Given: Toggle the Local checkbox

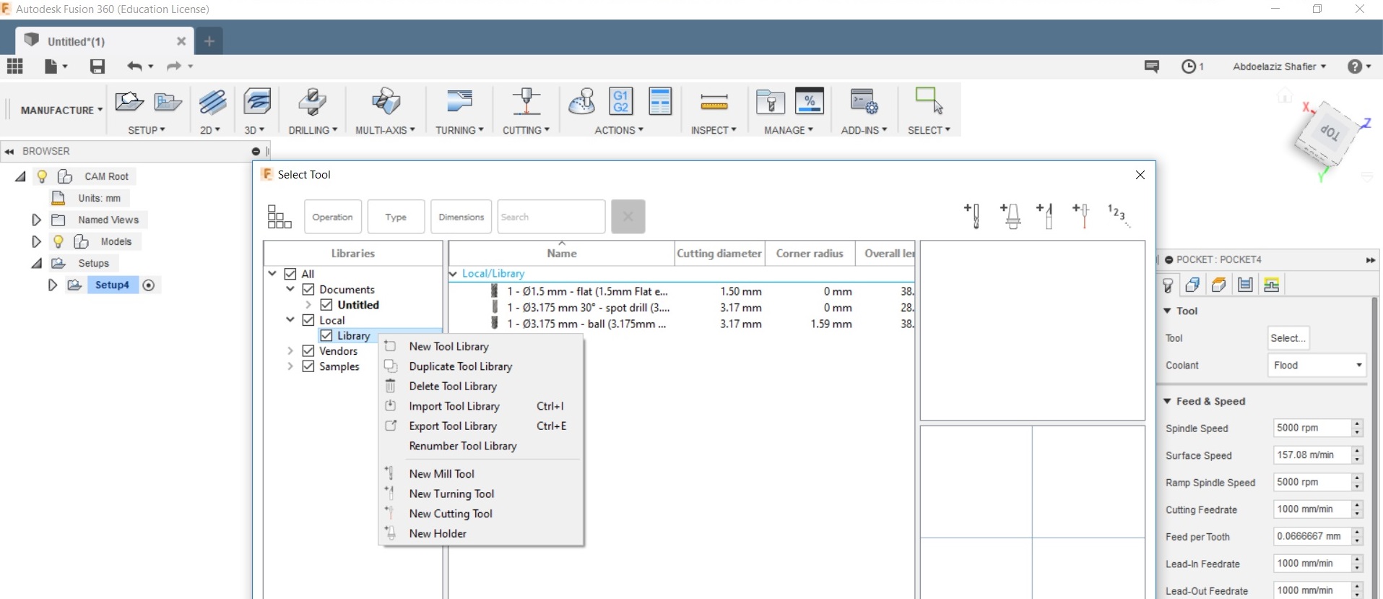Looking at the screenshot, I should tap(308, 320).
